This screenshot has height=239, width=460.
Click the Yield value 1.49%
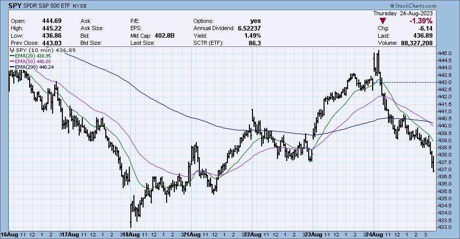pos(252,35)
